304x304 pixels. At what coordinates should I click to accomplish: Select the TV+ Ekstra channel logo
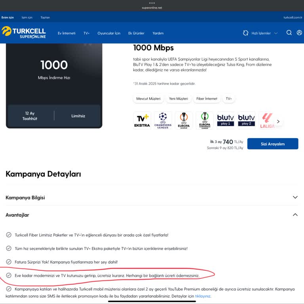[142, 121]
